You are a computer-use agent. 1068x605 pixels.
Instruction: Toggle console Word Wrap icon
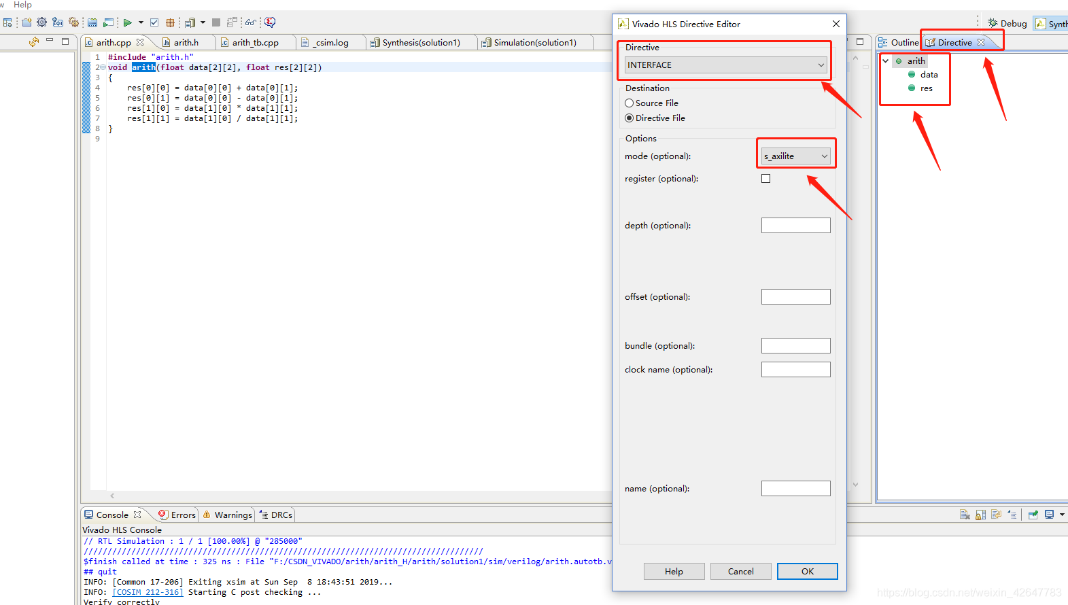(996, 515)
